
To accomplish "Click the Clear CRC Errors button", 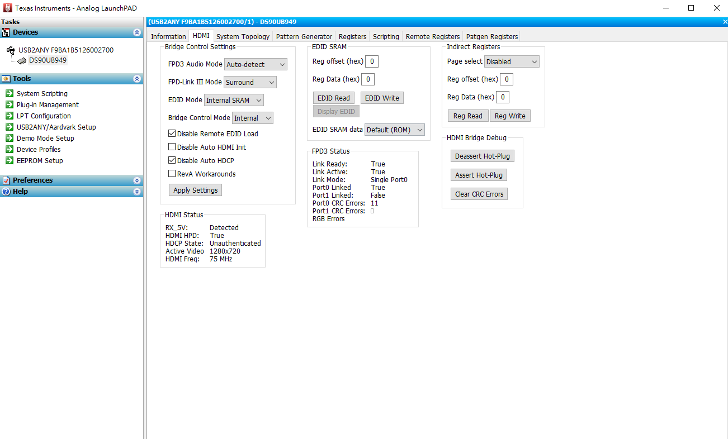I will click(x=479, y=194).
